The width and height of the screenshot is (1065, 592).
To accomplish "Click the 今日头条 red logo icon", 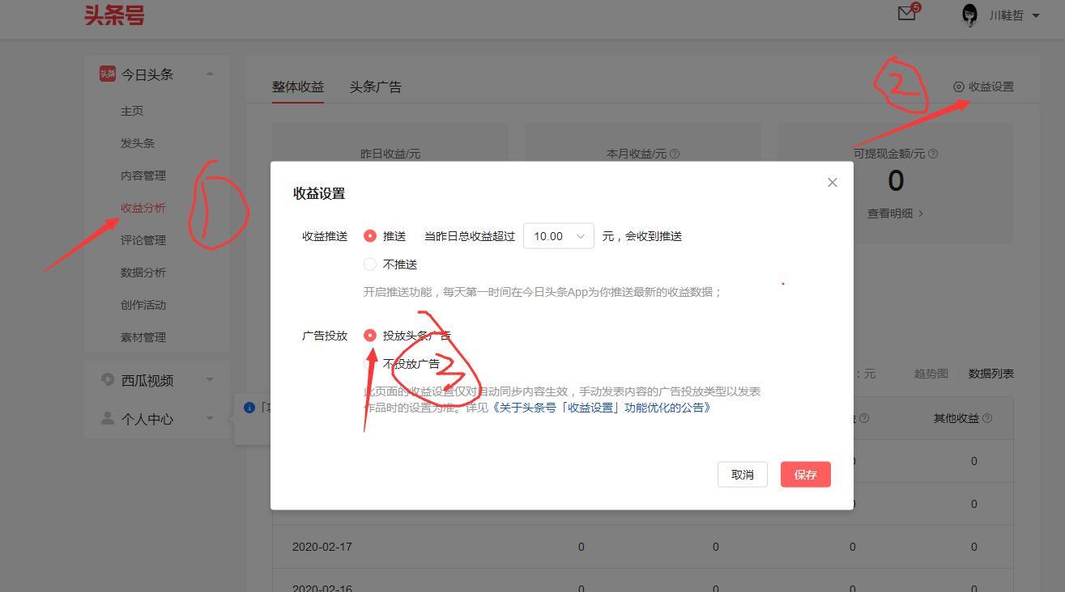I will pos(107,74).
